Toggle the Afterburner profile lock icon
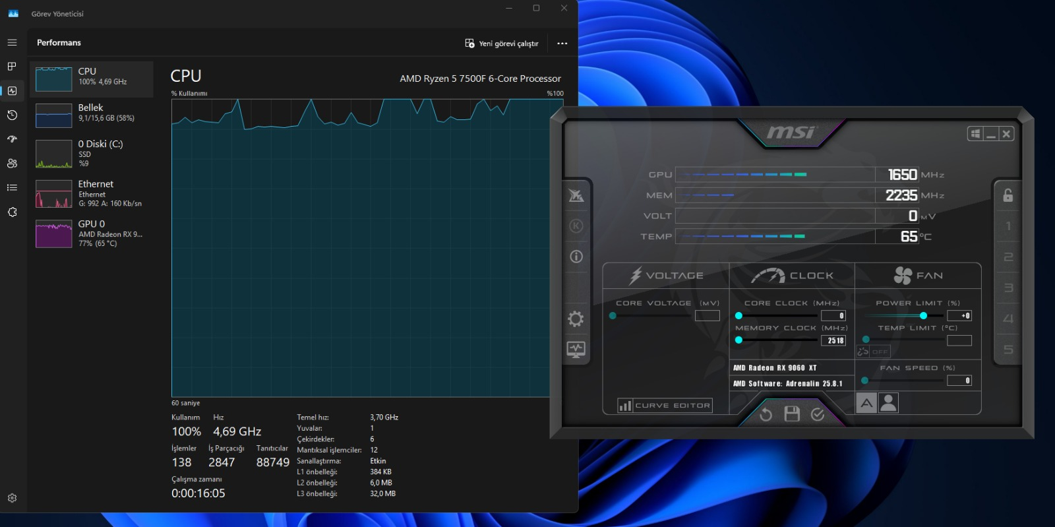Image resolution: width=1055 pixels, height=527 pixels. pos(1008,195)
